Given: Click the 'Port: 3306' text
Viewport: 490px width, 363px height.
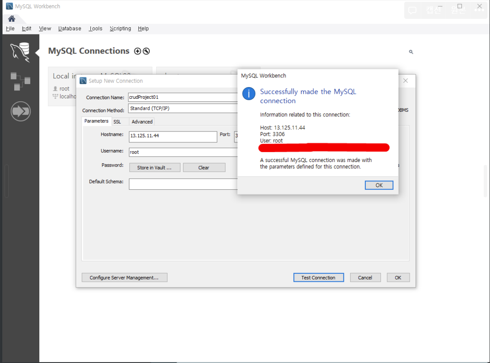Looking at the screenshot, I should pyautogui.click(x=272, y=134).
